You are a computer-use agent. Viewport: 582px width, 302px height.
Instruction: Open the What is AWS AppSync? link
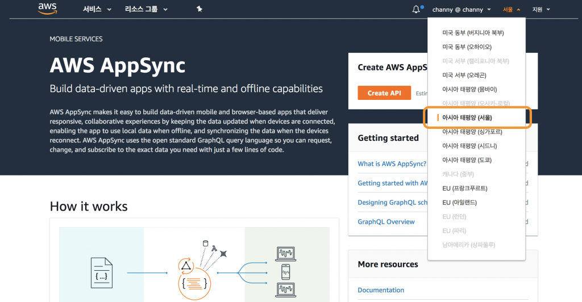(x=392, y=164)
